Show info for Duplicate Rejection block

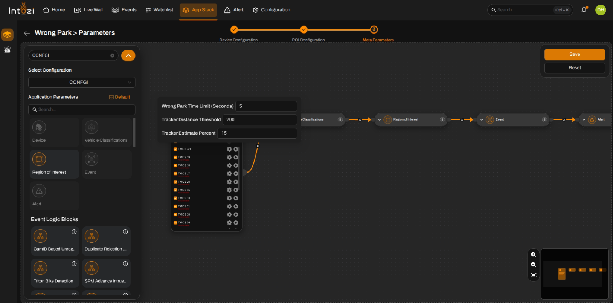click(125, 232)
